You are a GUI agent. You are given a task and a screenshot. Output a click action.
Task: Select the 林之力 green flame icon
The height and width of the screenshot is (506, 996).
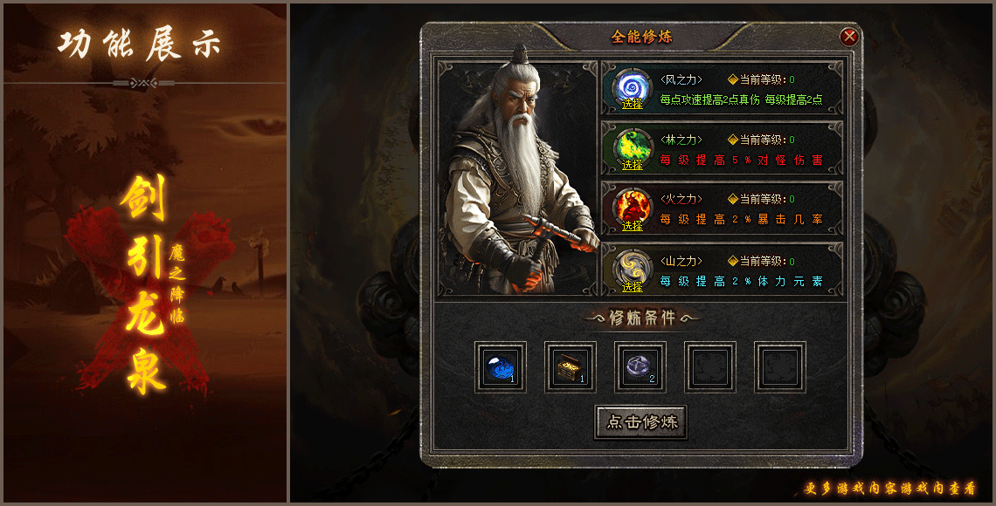click(632, 149)
